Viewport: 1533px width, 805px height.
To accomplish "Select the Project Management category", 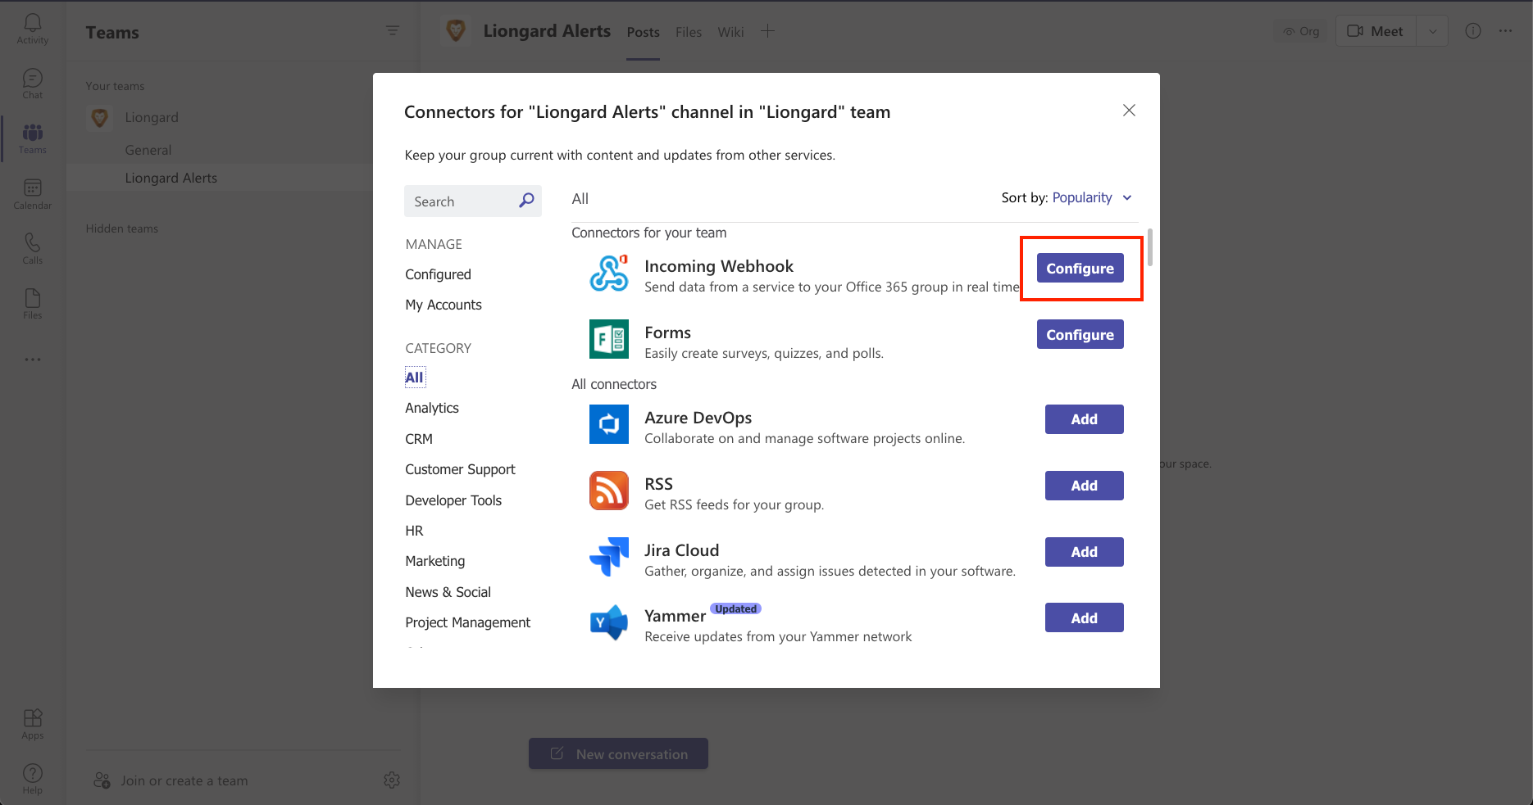I will coord(467,622).
